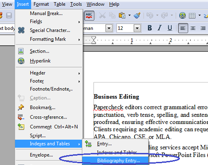Open the Hyperlink globe toolbar icon
This screenshot has width=208, height=165.
(183, 16)
